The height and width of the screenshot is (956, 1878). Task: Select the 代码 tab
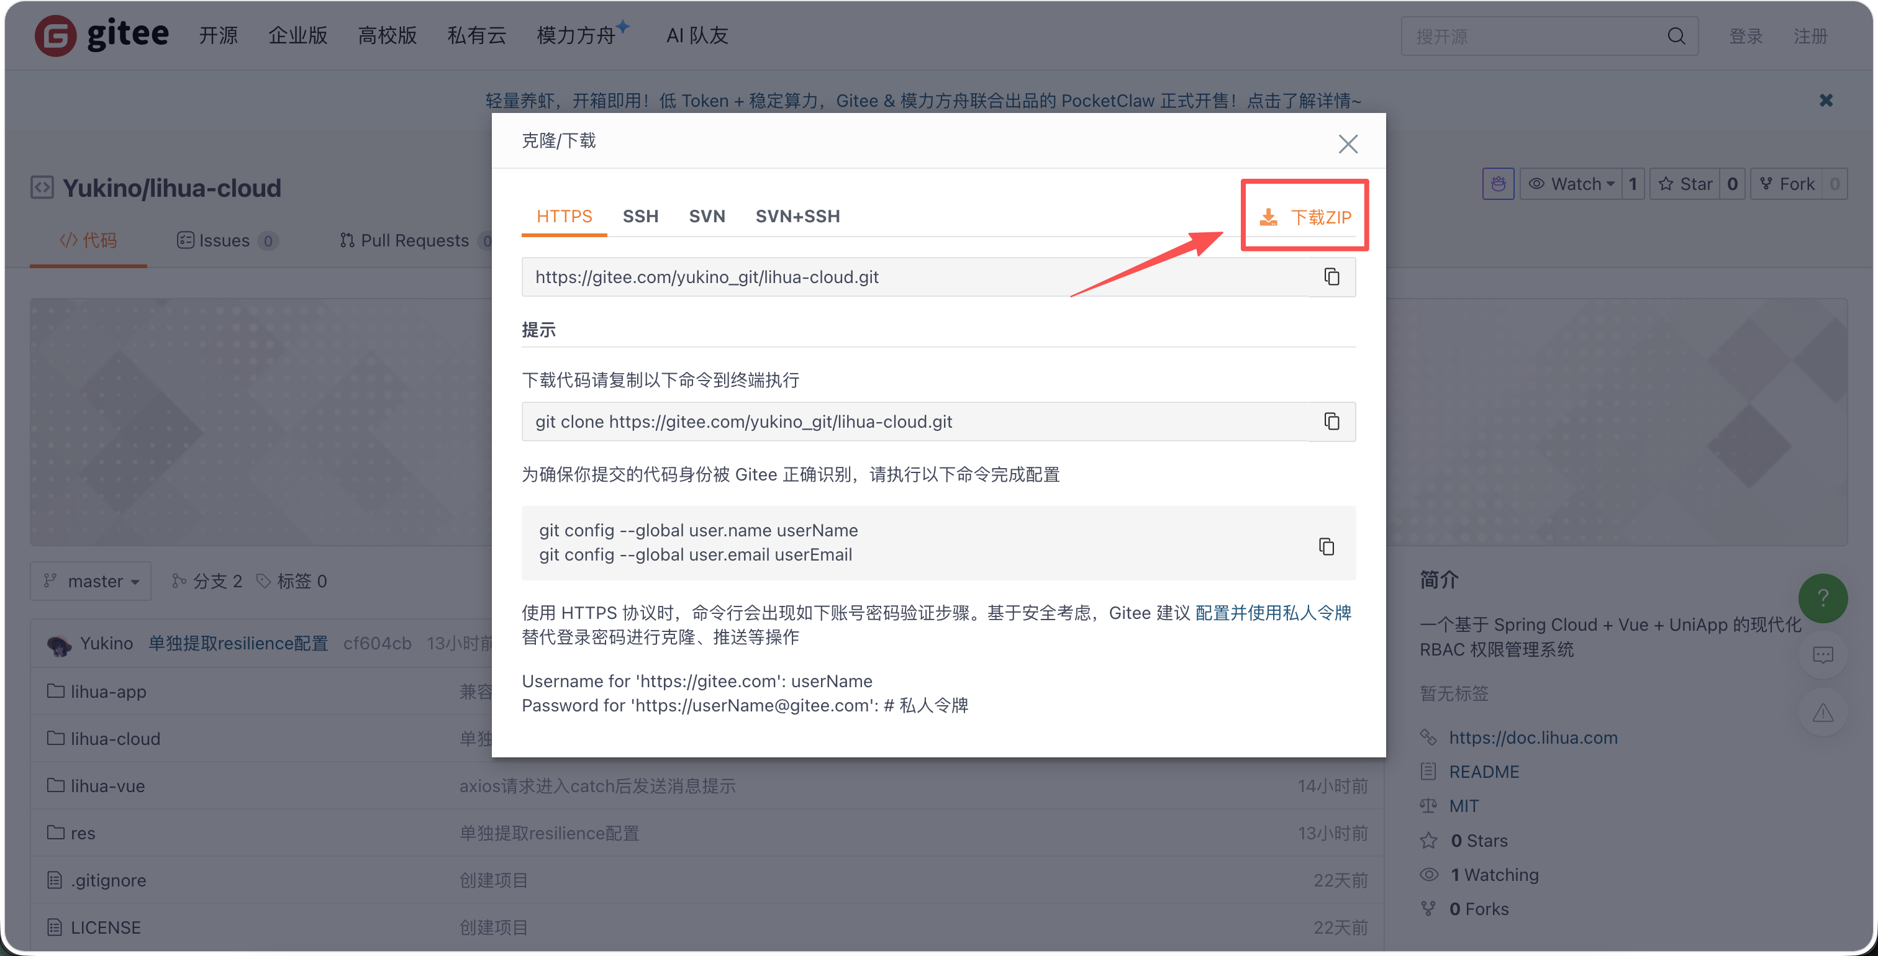point(88,240)
